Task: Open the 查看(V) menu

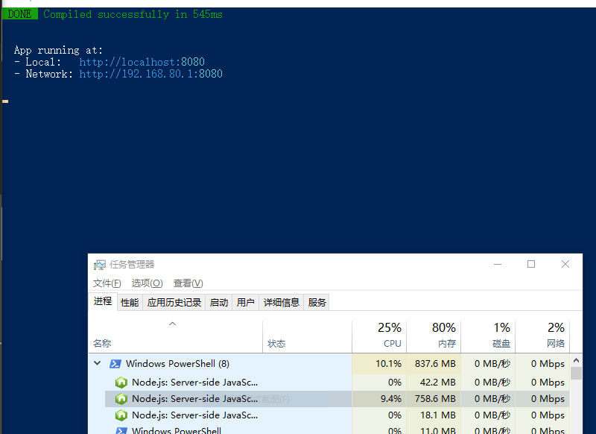Action: pyautogui.click(x=188, y=283)
